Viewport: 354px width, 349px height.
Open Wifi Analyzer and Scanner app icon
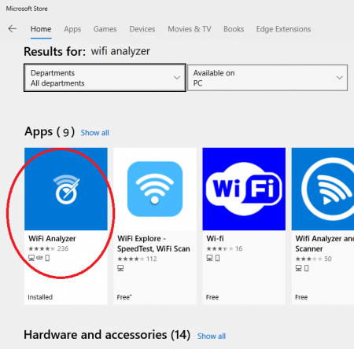[x=323, y=189]
